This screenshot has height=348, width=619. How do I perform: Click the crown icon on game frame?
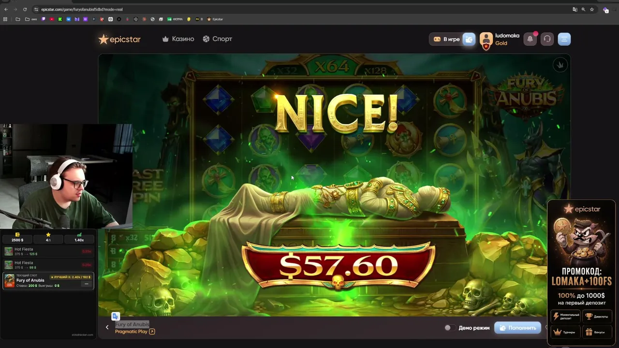[x=560, y=65]
